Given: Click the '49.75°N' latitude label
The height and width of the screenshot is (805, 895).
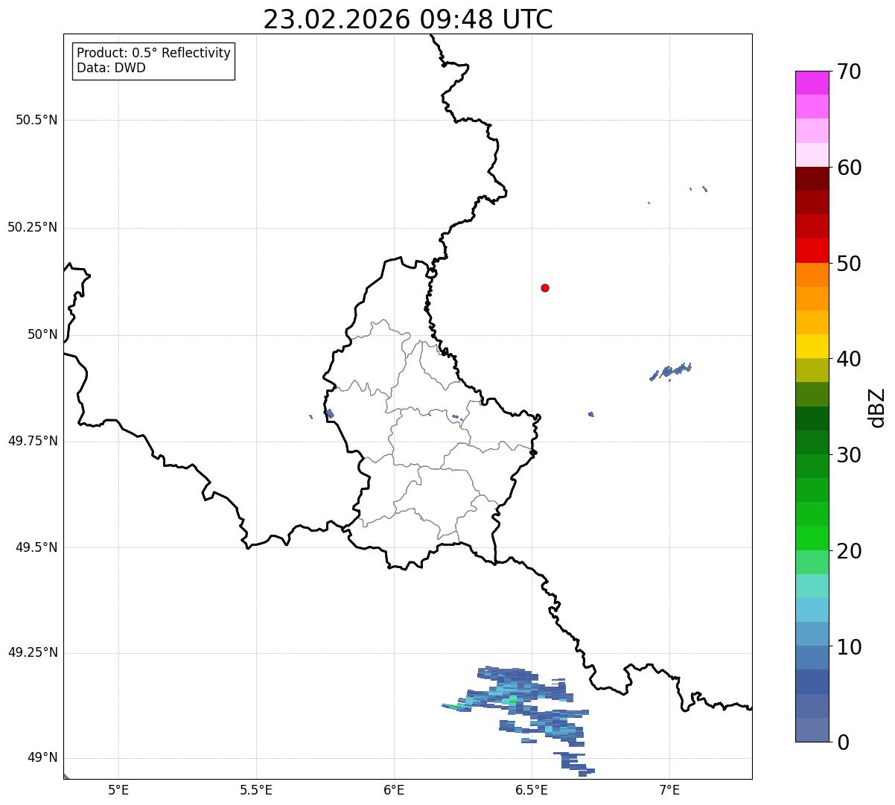Looking at the screenshot, I should [32, 441].
